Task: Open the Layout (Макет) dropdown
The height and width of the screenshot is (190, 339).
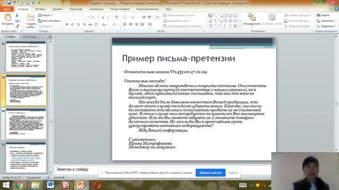Action: tap(46, 15)
